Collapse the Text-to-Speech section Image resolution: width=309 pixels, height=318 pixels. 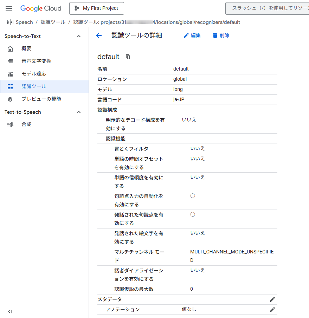click(x=79, y=112)
